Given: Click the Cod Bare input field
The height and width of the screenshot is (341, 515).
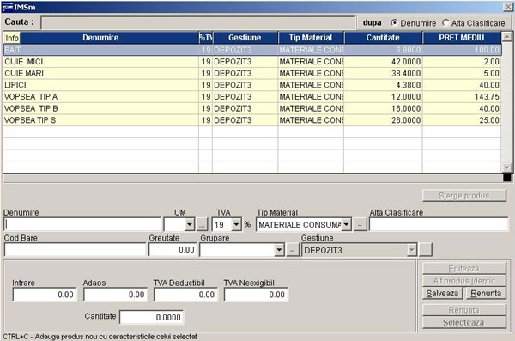Looking at the screenshot, I should click(x=75, y=250).
